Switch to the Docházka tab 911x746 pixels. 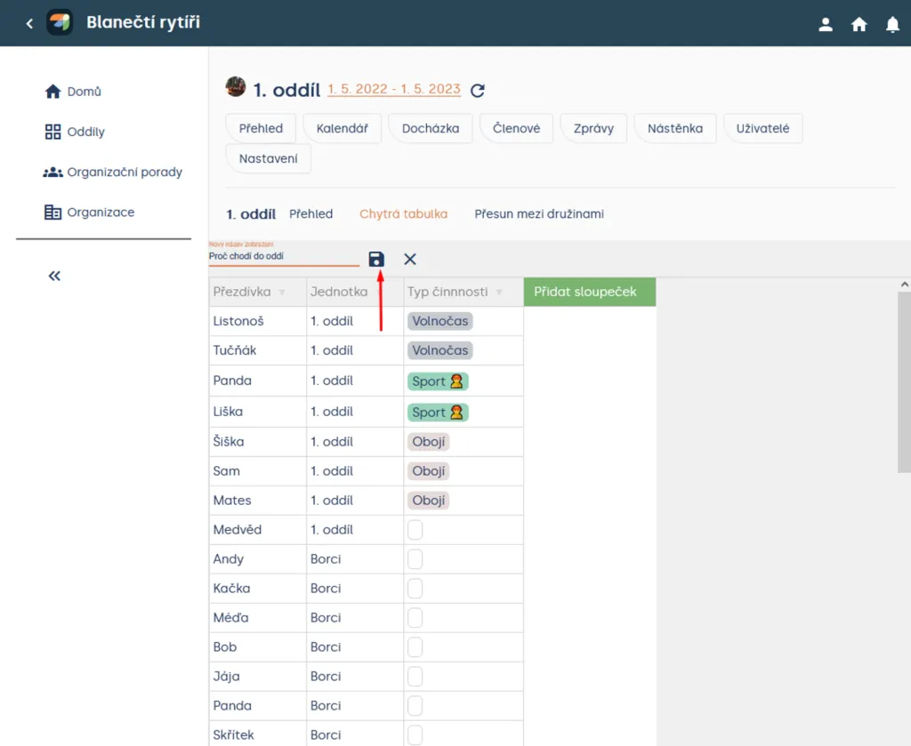coord(431,128)
